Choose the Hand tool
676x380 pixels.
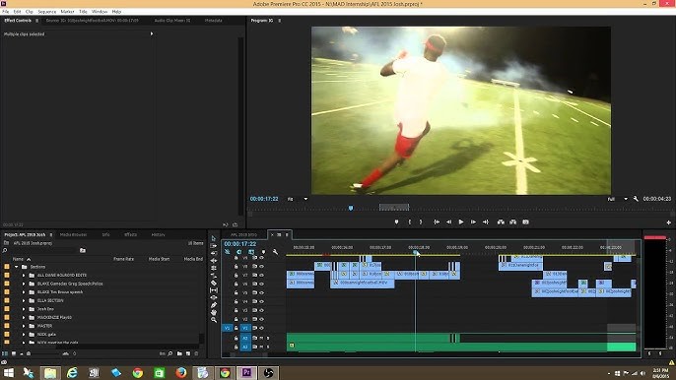(x=214, y=312)
